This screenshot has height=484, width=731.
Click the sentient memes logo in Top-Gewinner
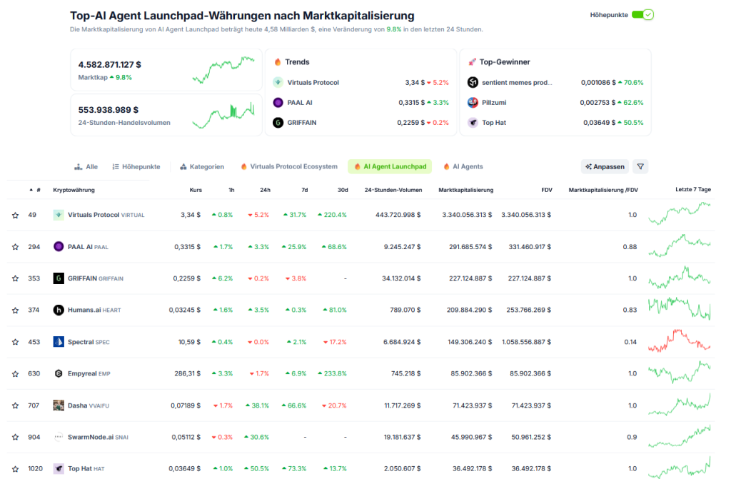click(473, 83)
